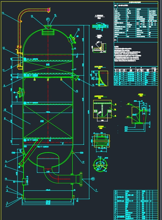Click the circled N1 nozzle tag
This screenshot has width=162, height=220.
click(x=48, y=19)
